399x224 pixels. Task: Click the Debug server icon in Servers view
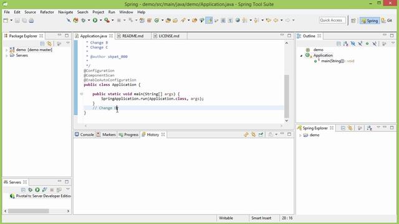tap(31, 190)
